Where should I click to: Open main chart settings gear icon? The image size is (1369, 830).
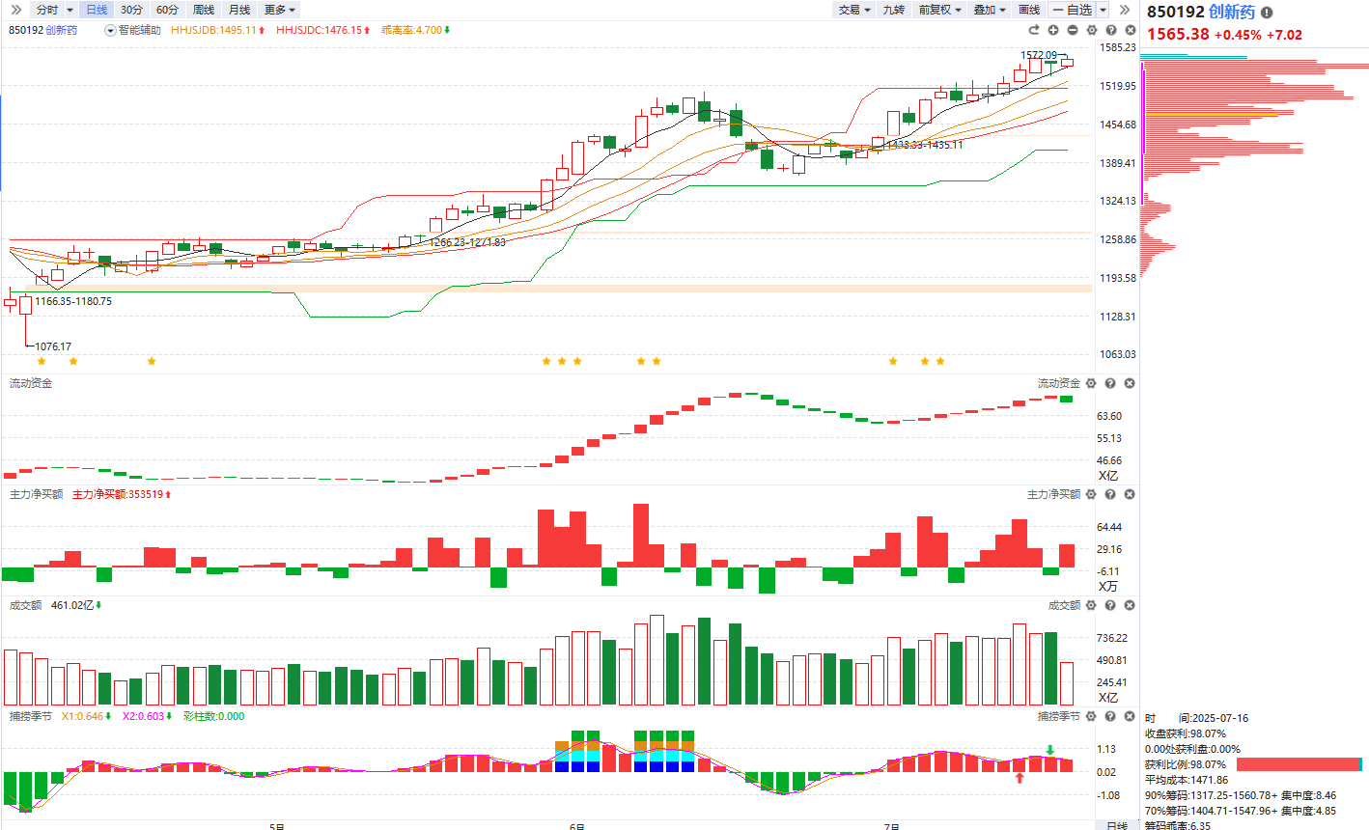click(x=1092, y=30)
